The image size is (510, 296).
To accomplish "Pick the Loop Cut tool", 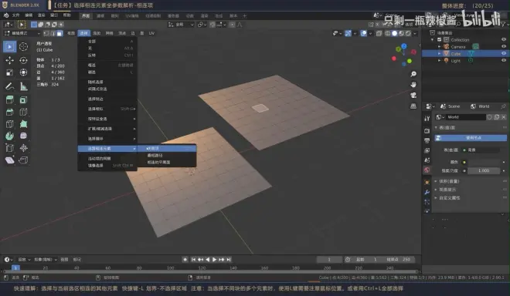I will [23, 112].
